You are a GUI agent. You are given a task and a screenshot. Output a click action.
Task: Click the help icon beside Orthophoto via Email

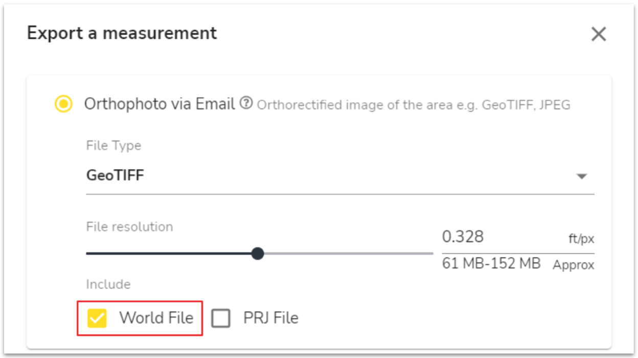246,103
